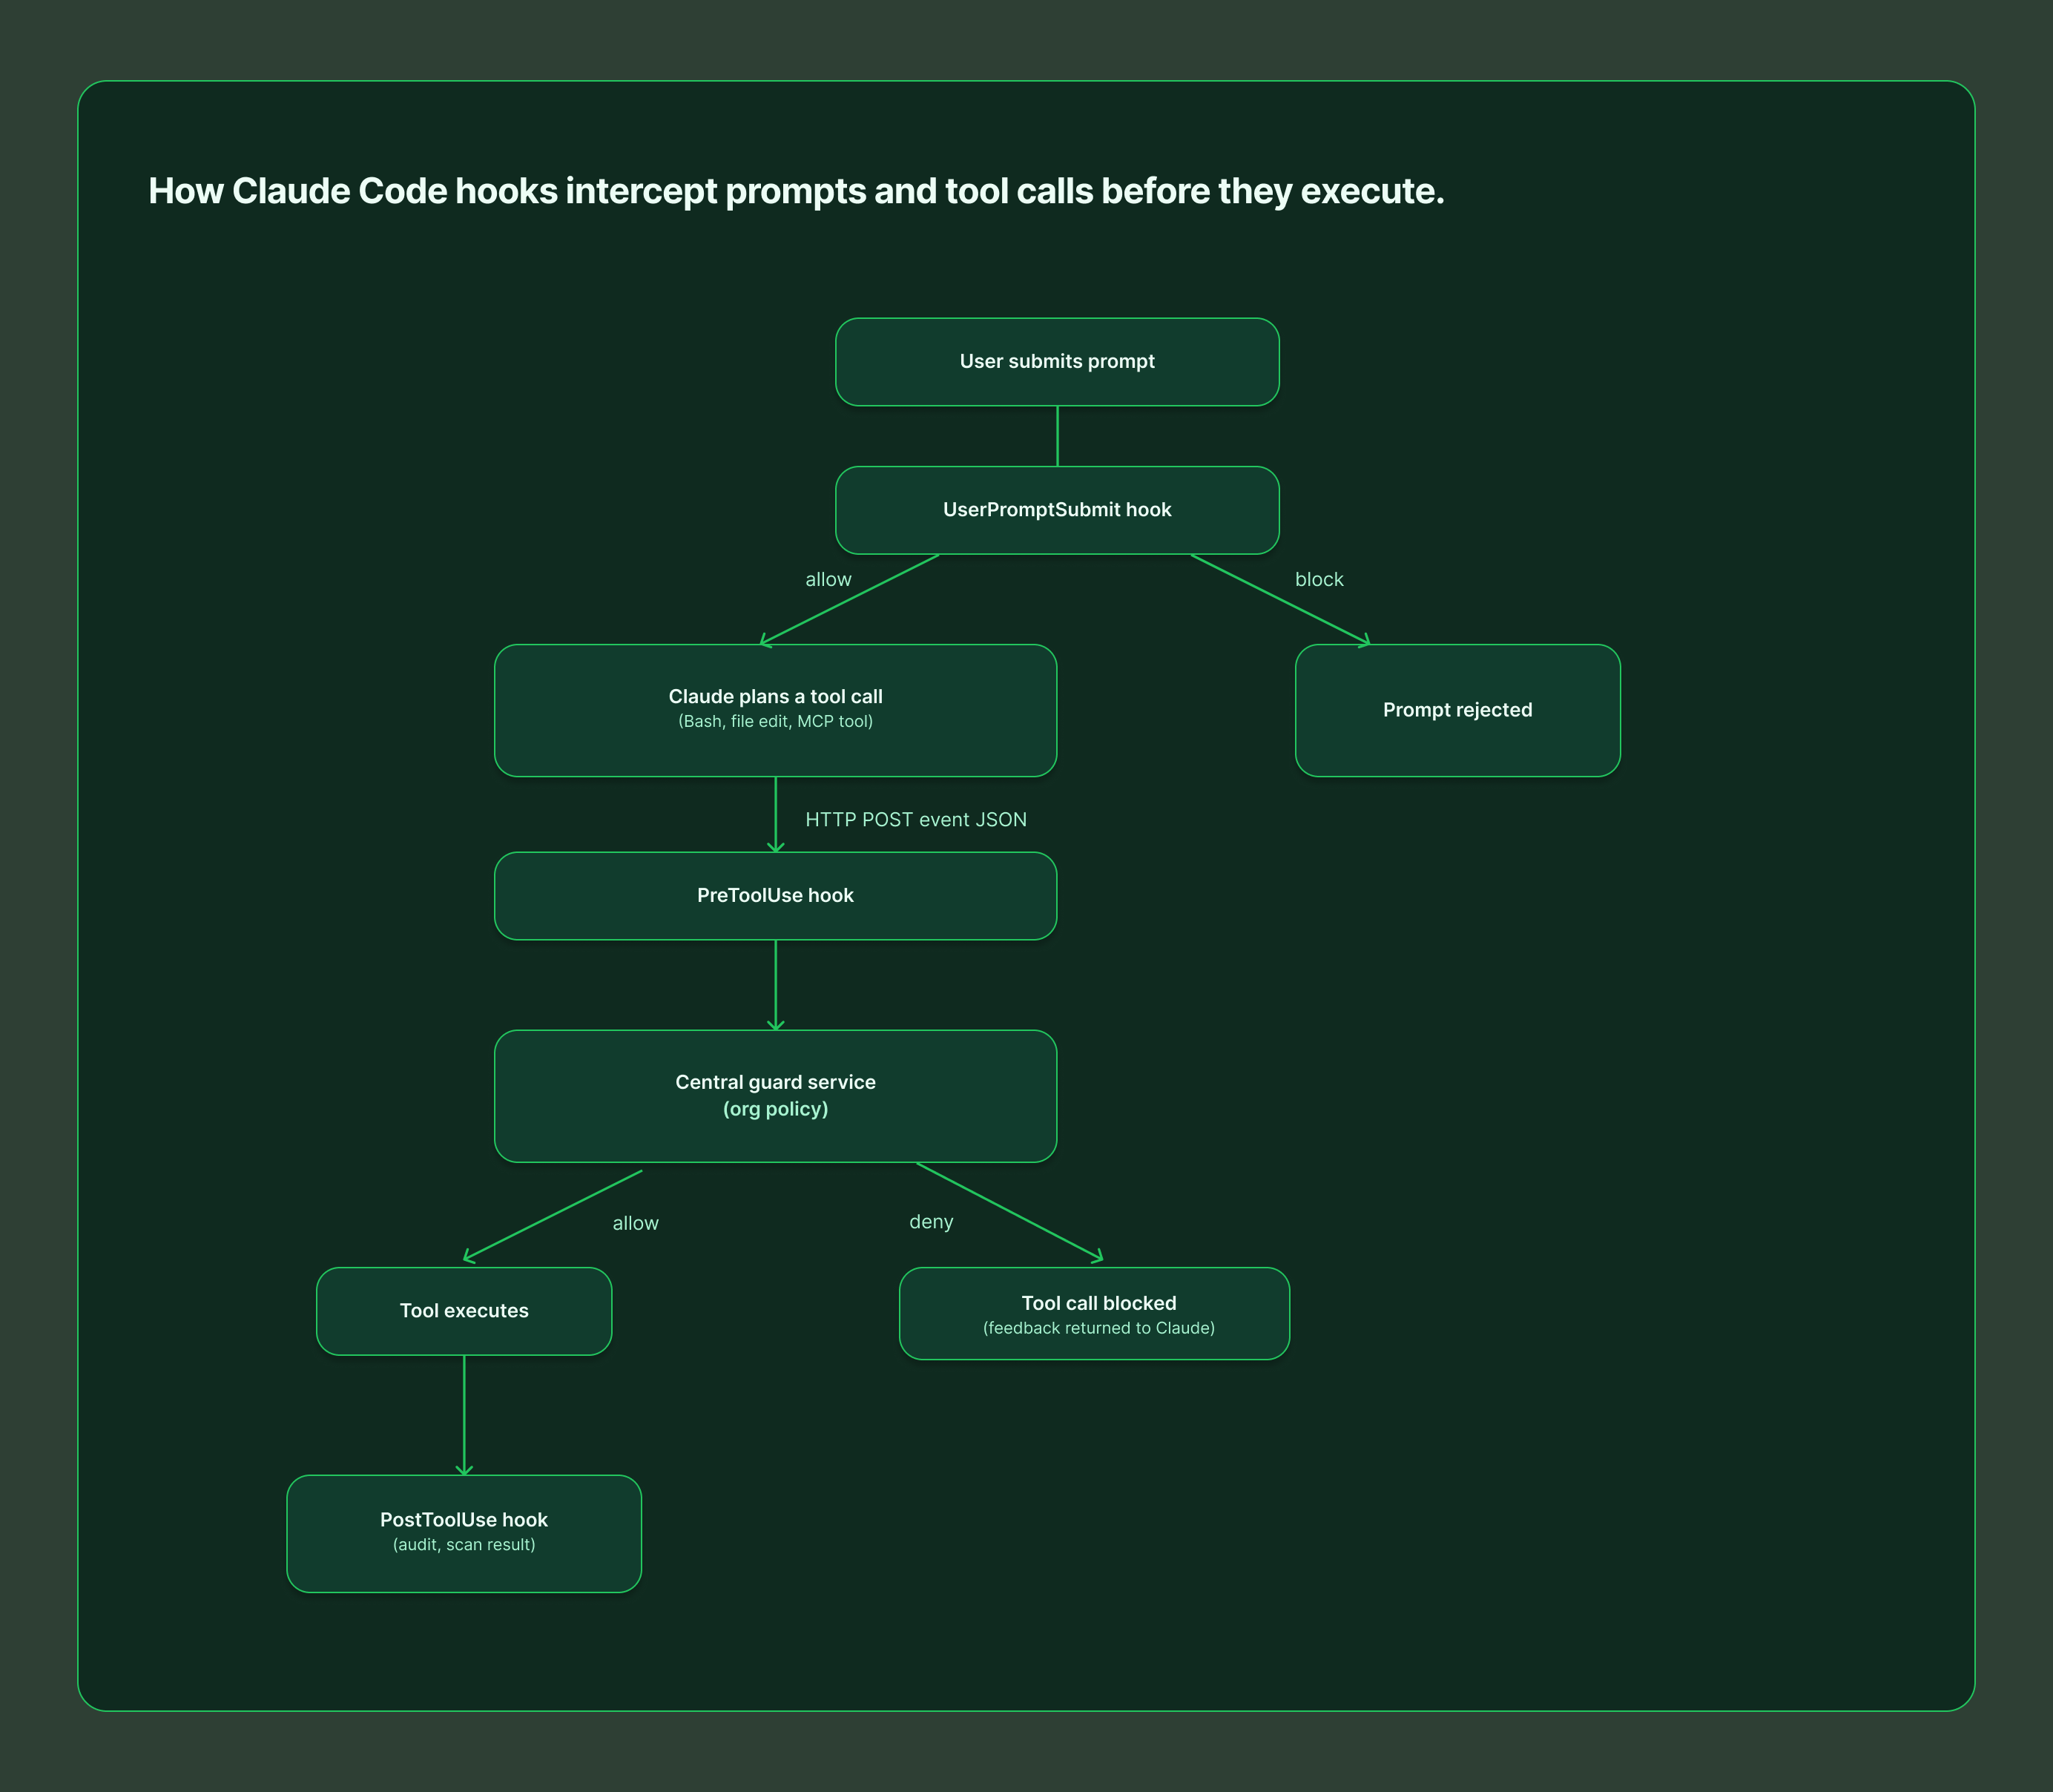Select the 'Prompt rejected' node
Screen dimensions: 2053x1792
(1457, 710)
